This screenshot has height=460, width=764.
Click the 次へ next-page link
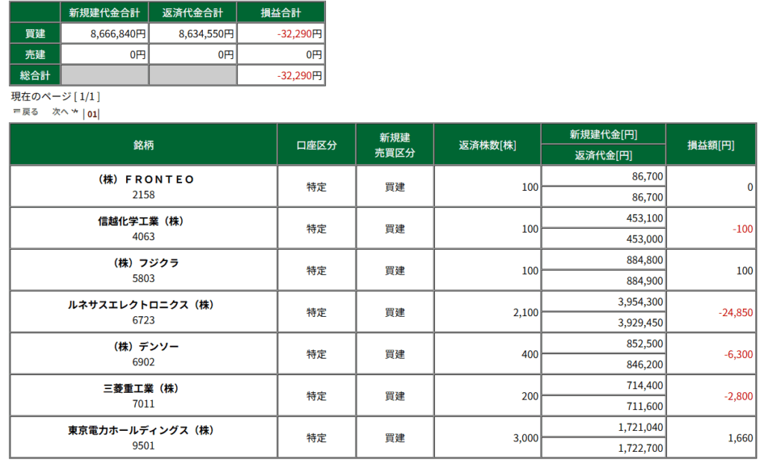tap(65, 112)
